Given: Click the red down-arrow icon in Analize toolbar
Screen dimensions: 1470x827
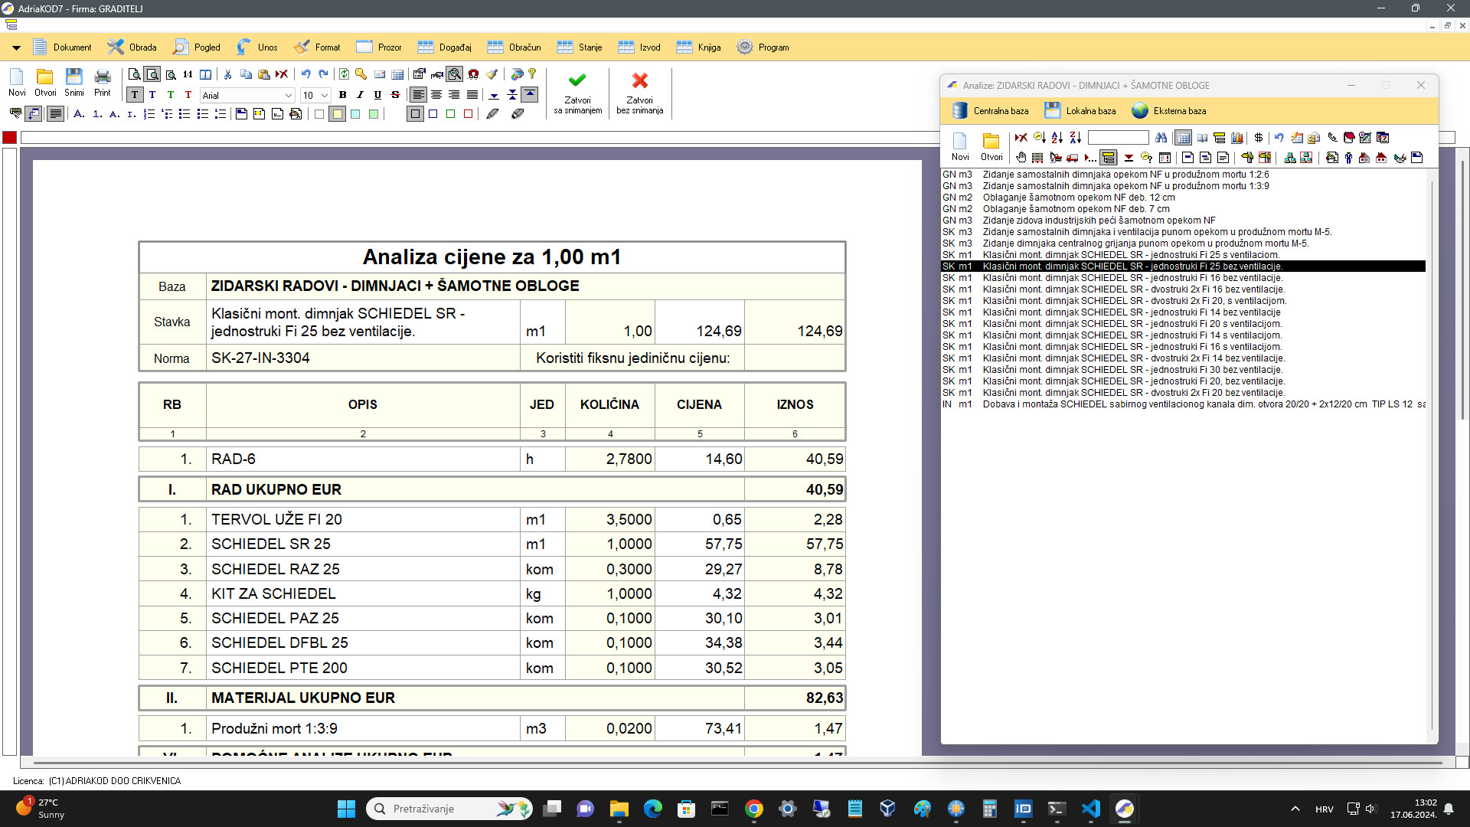Looking at the screenshot, I should [1129, 158].
